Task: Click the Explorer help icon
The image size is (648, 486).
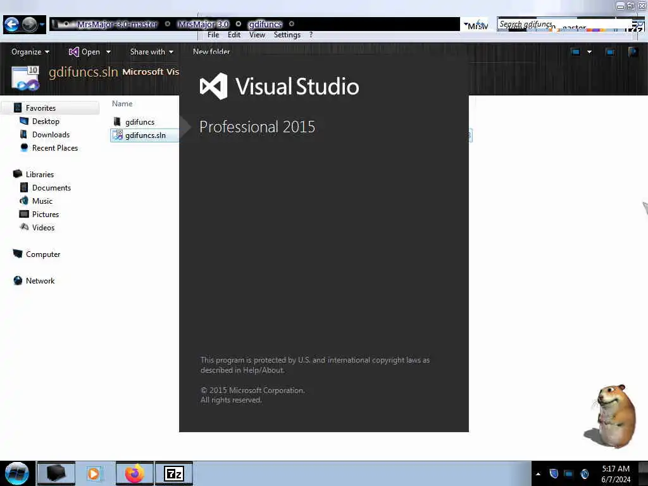Action: (633, 52)
